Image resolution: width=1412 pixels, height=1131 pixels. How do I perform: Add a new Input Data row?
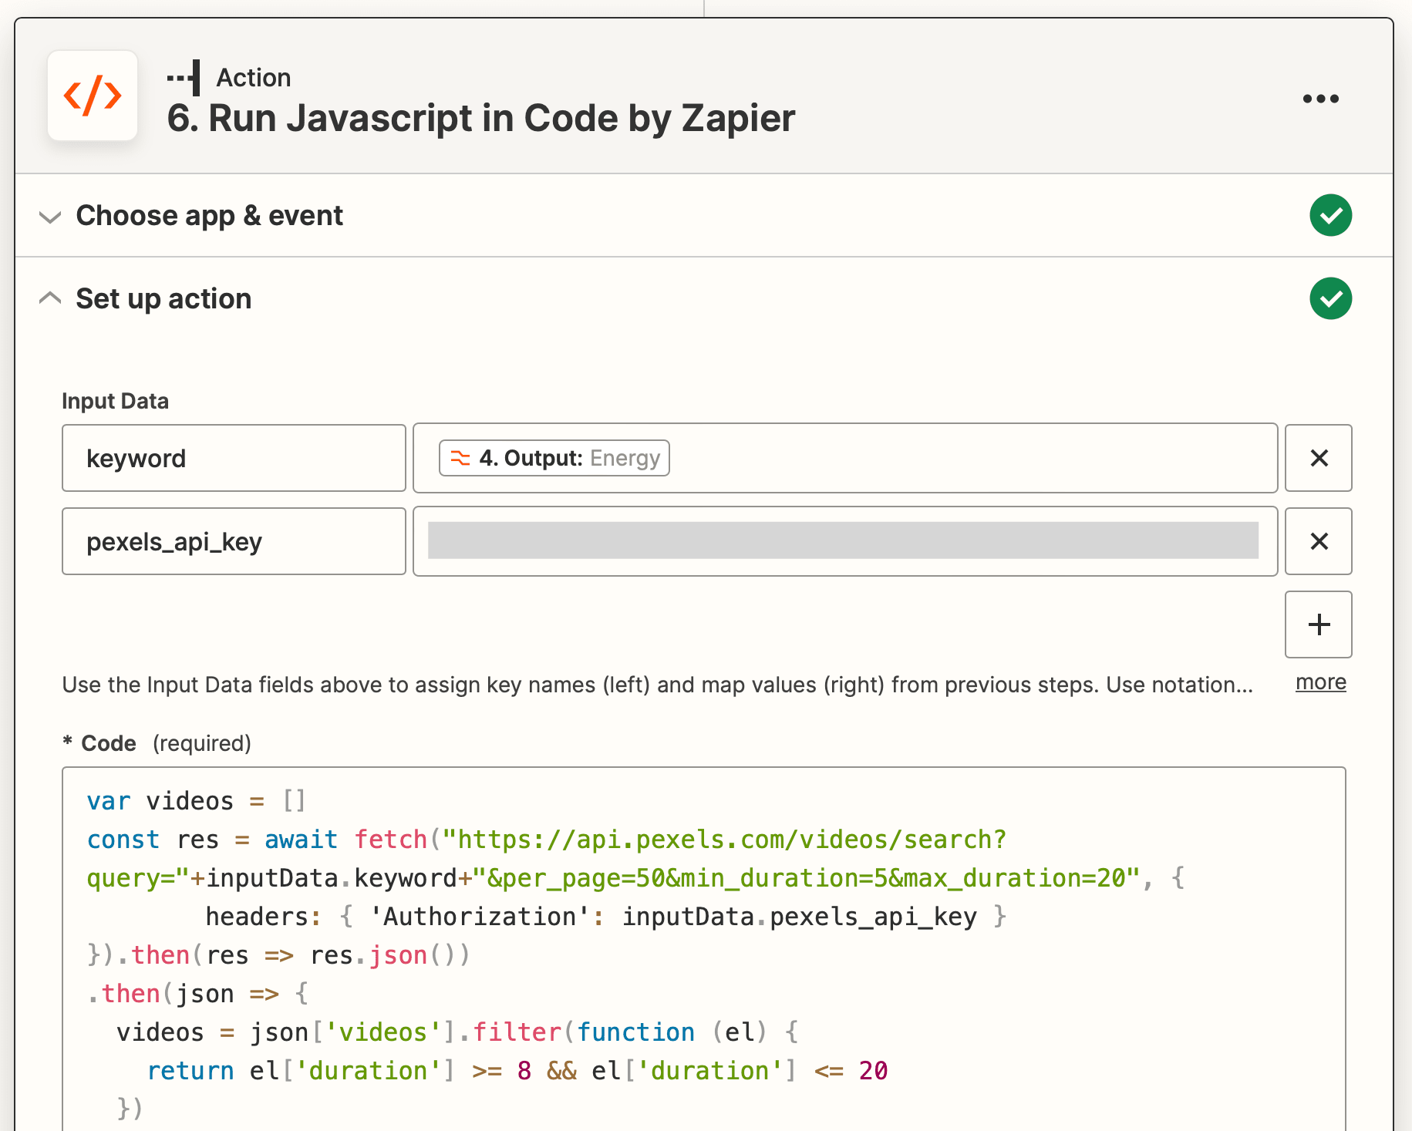tap(1319, 624)
